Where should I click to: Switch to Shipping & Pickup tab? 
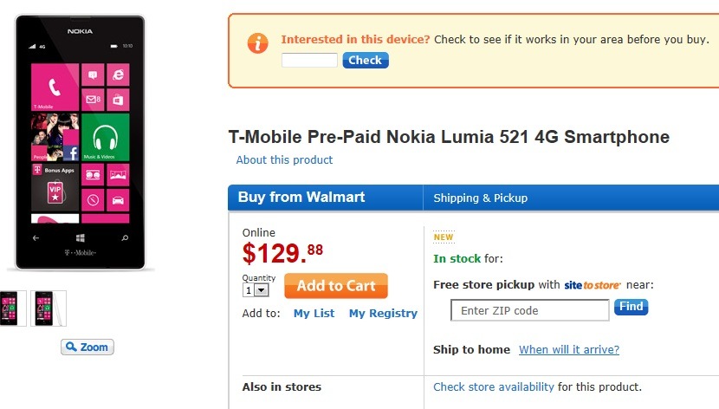point(480,198)
